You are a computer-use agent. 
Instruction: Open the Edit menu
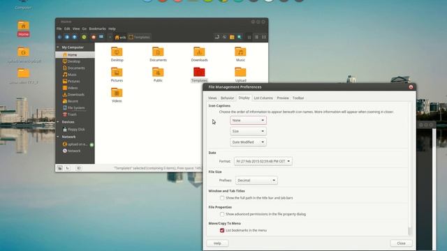(67, 29)
